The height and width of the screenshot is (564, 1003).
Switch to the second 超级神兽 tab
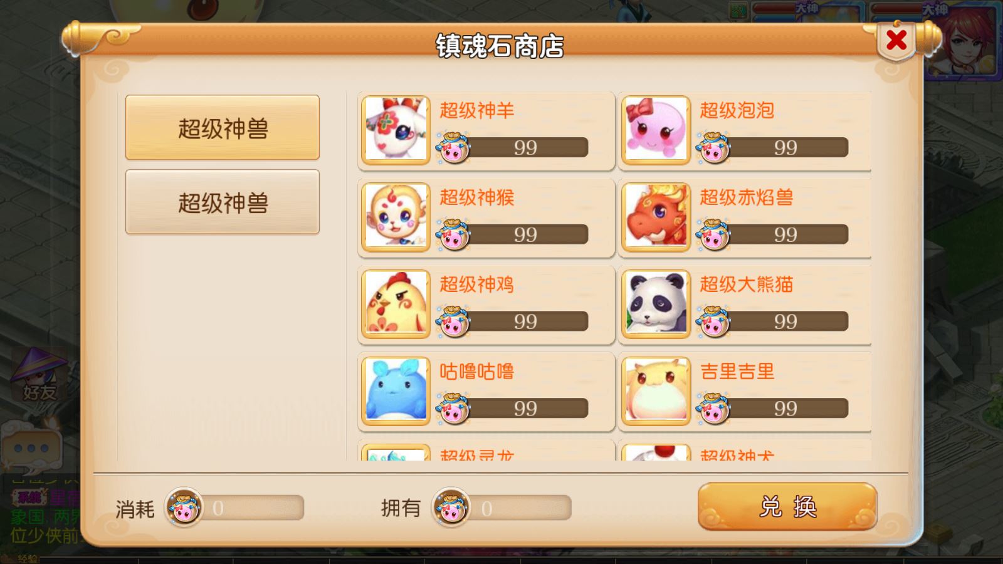point(223,202)
